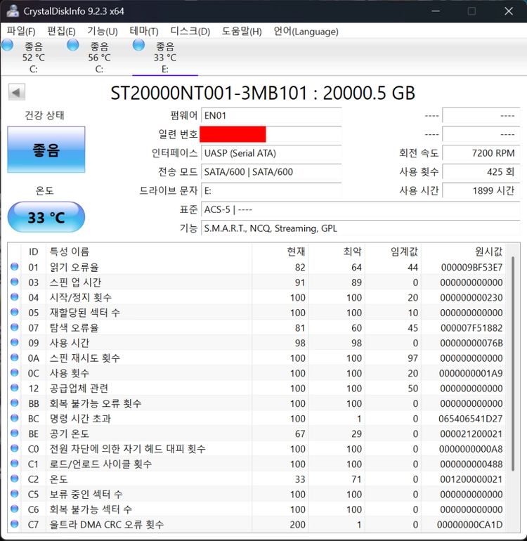Click status dot of BE 공기 온도
Image resolution: width=527 pixels, height=541 pixels.
click(15, 433)
